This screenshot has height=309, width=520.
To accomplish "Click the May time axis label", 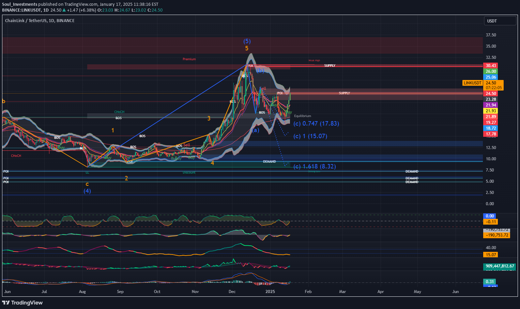I will coord(417,292).
